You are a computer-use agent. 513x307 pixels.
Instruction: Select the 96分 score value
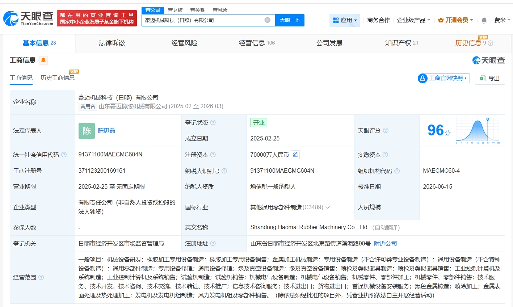click(x=439, y=131)
